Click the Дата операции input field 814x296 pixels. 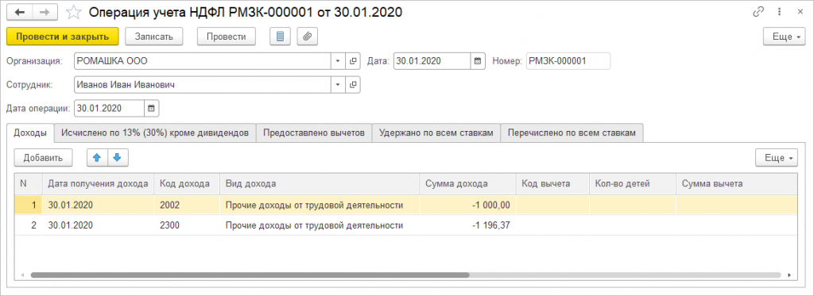click(x=109, y=109)
